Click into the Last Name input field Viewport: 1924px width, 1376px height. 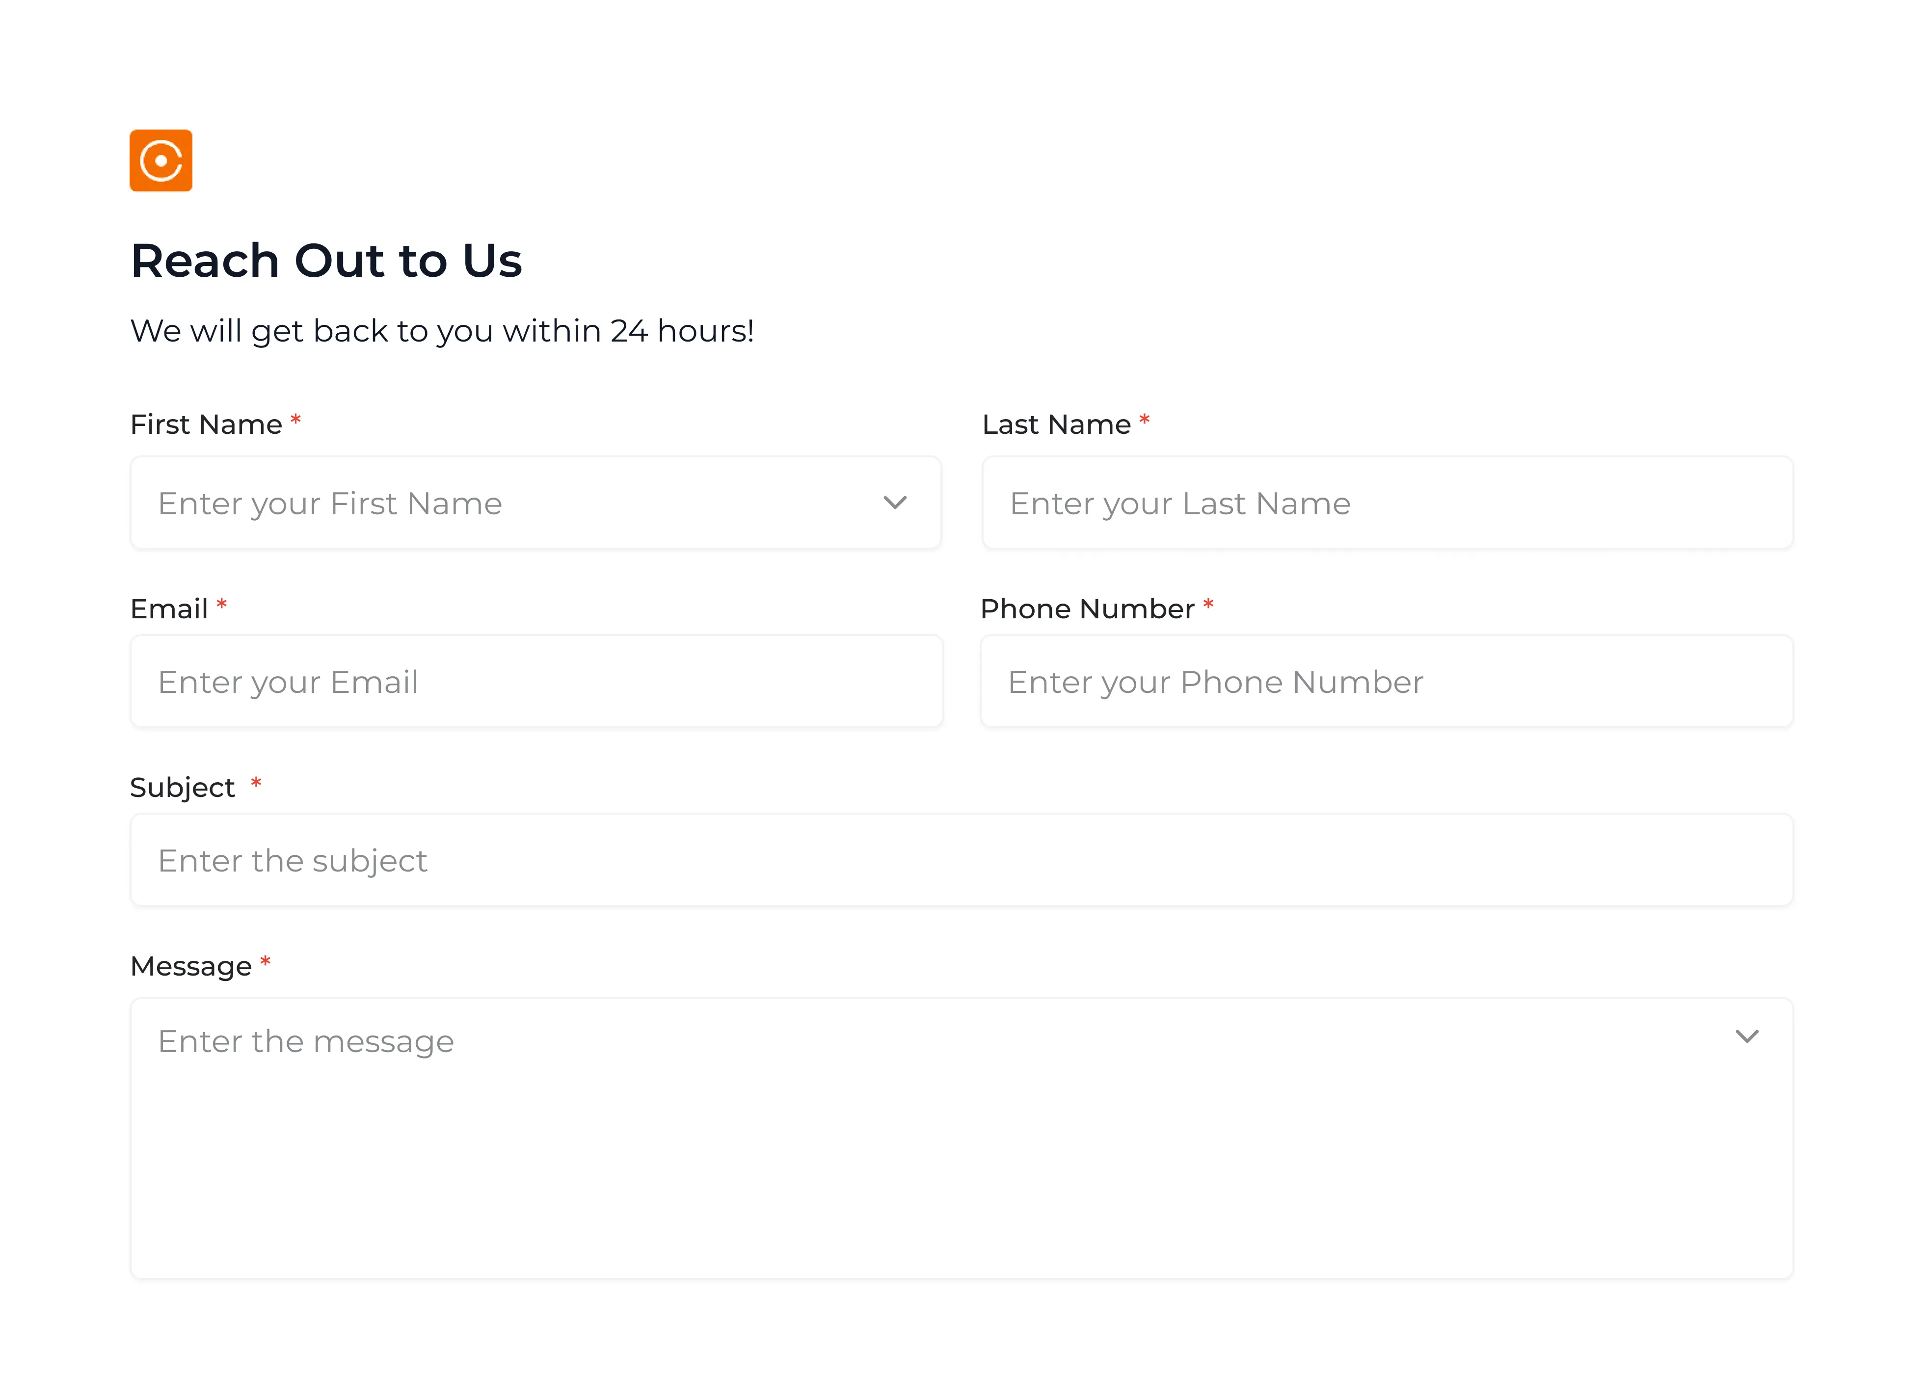pyautogui.click(x=1387, y=503)
